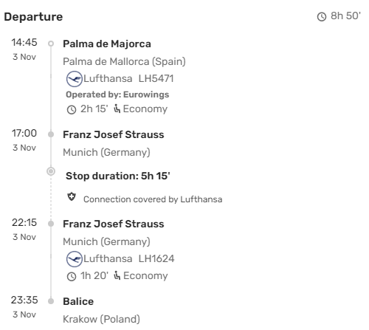
Task: Select the Balice arrival timeline marker
Action: [x=51, y=301]
